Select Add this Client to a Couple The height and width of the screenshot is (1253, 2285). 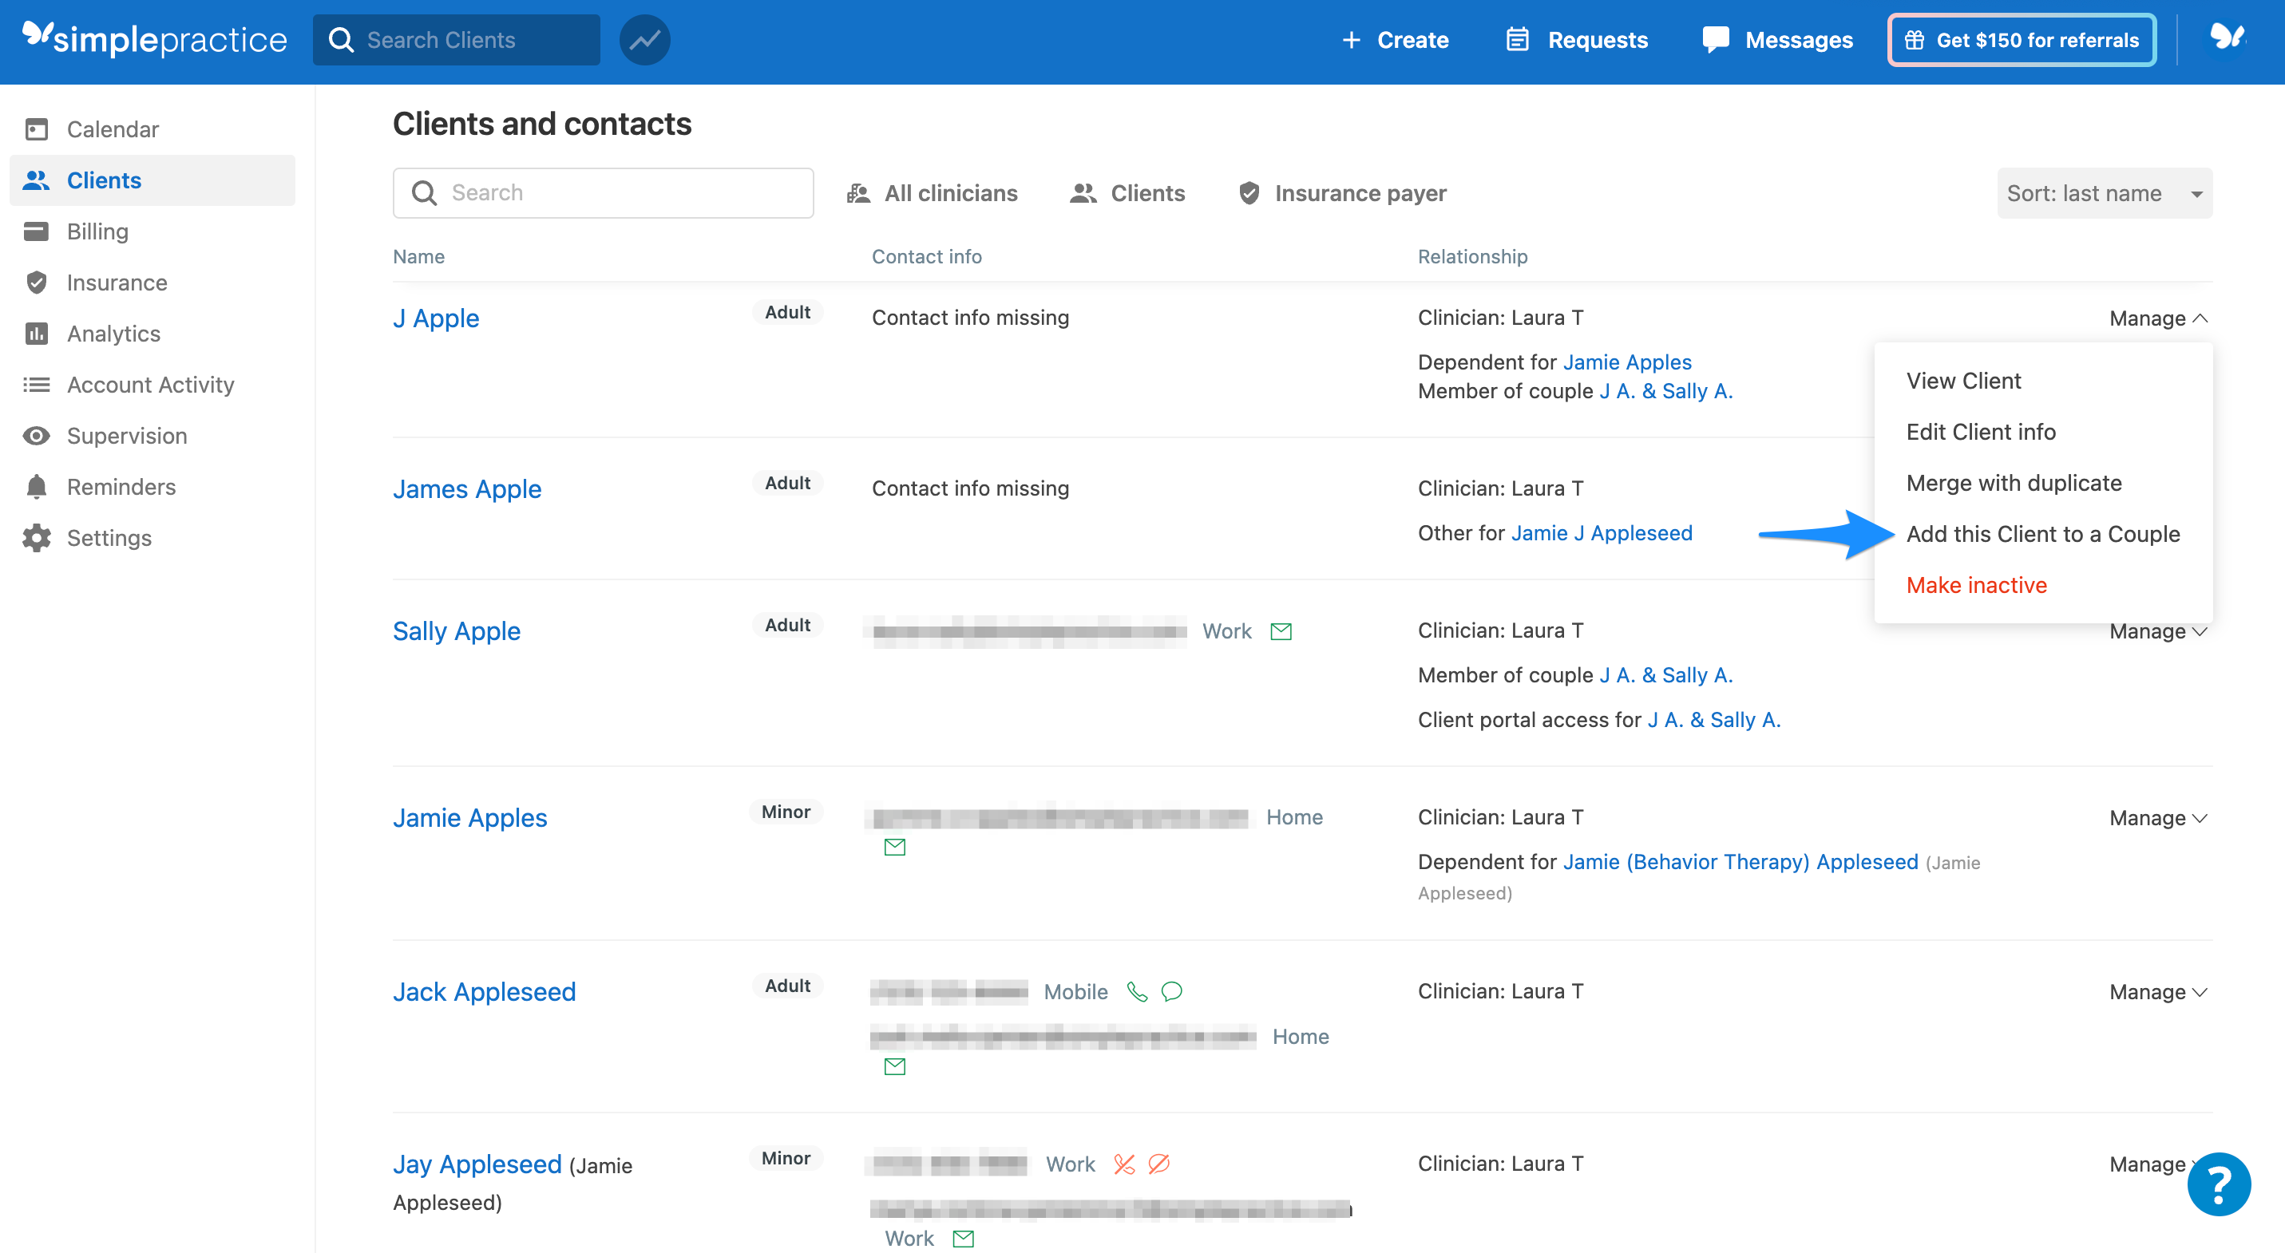pyautogui.click(x=2043, y=533)
